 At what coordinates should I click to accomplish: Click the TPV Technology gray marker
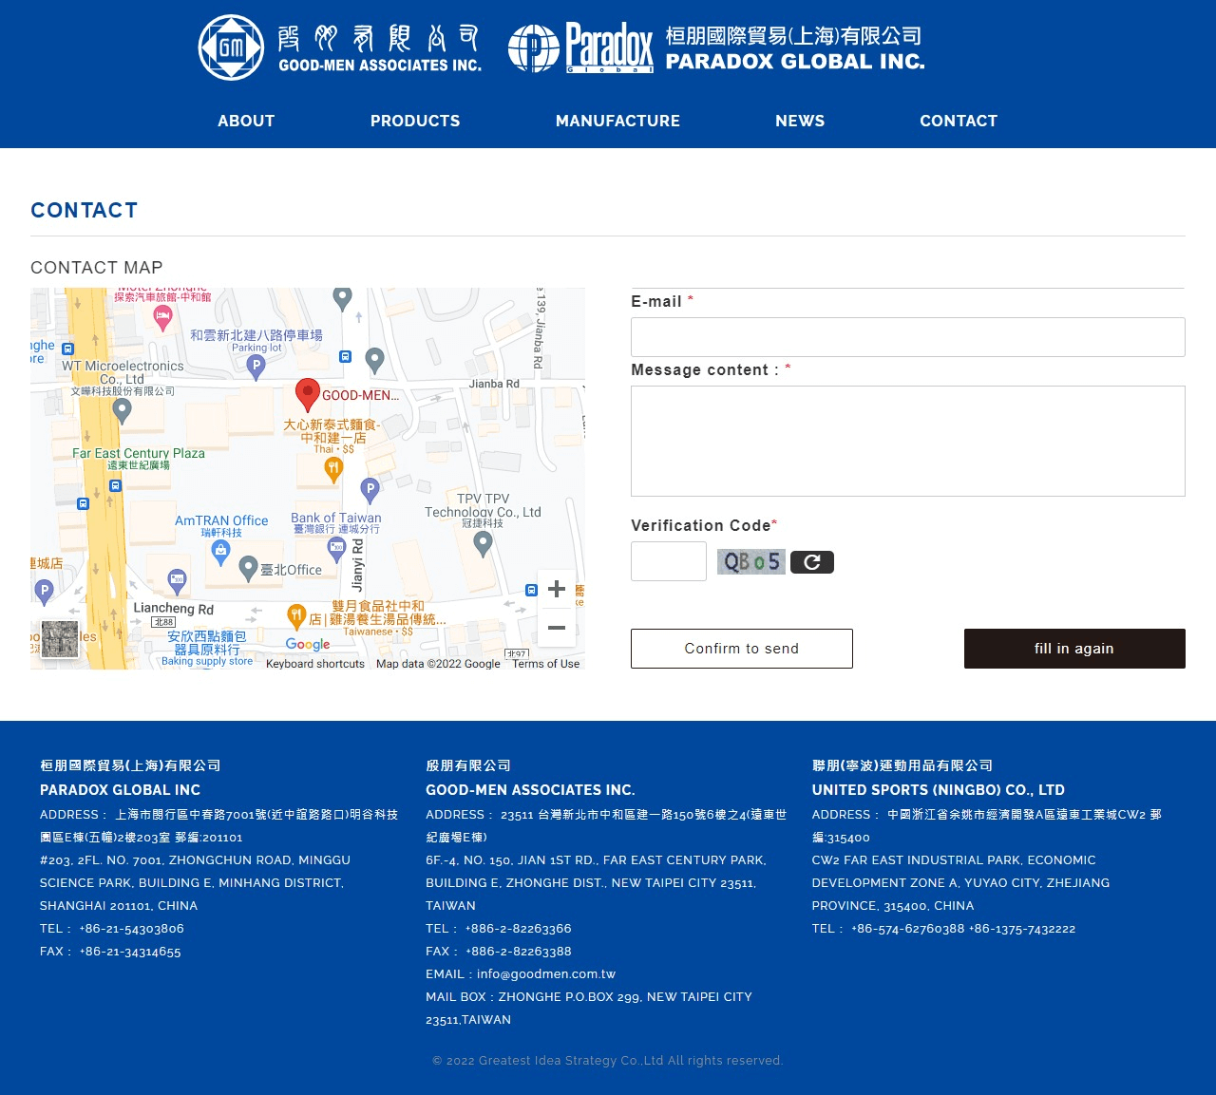(x=483, y=543)
